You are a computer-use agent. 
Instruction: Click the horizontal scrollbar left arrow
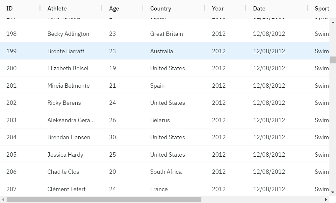click(x=3, y=200)
